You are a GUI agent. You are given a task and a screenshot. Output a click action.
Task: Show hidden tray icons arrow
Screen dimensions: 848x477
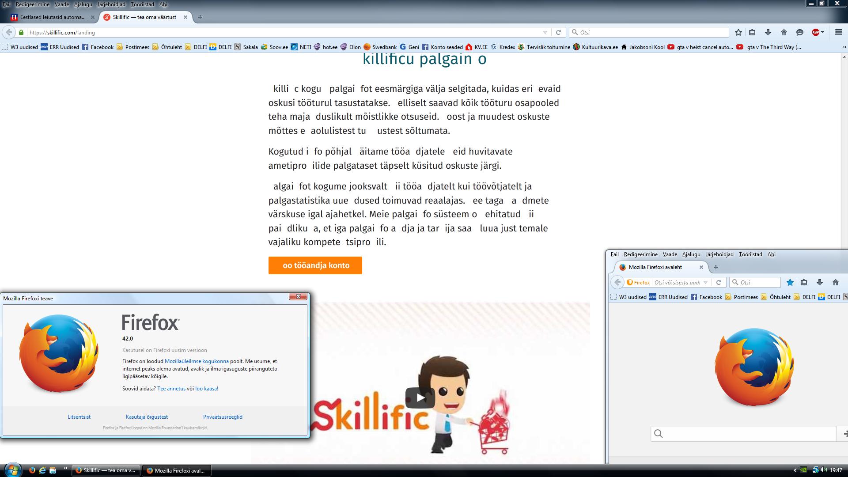[795, 470]
